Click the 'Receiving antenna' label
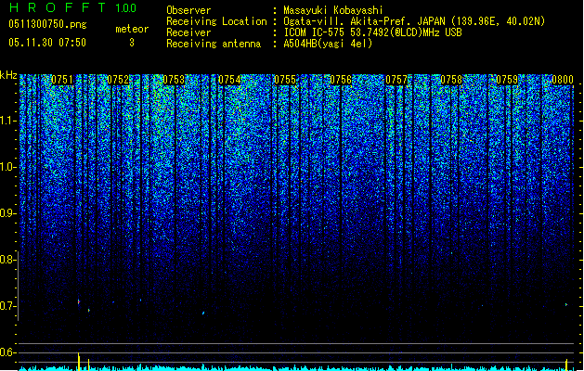Screen dimensions: 584x371 [x=214, y=44]
